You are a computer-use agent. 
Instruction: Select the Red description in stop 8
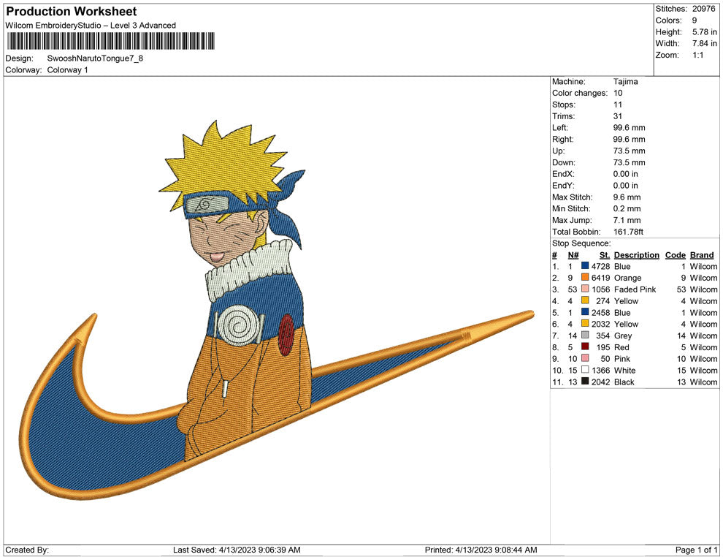click(x=621, y=347)
